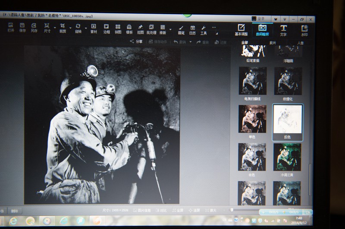Apply the 反色 invert effect thumbnail
The height and width of the screenshot is (229, 345).
(x=288, y=123)
